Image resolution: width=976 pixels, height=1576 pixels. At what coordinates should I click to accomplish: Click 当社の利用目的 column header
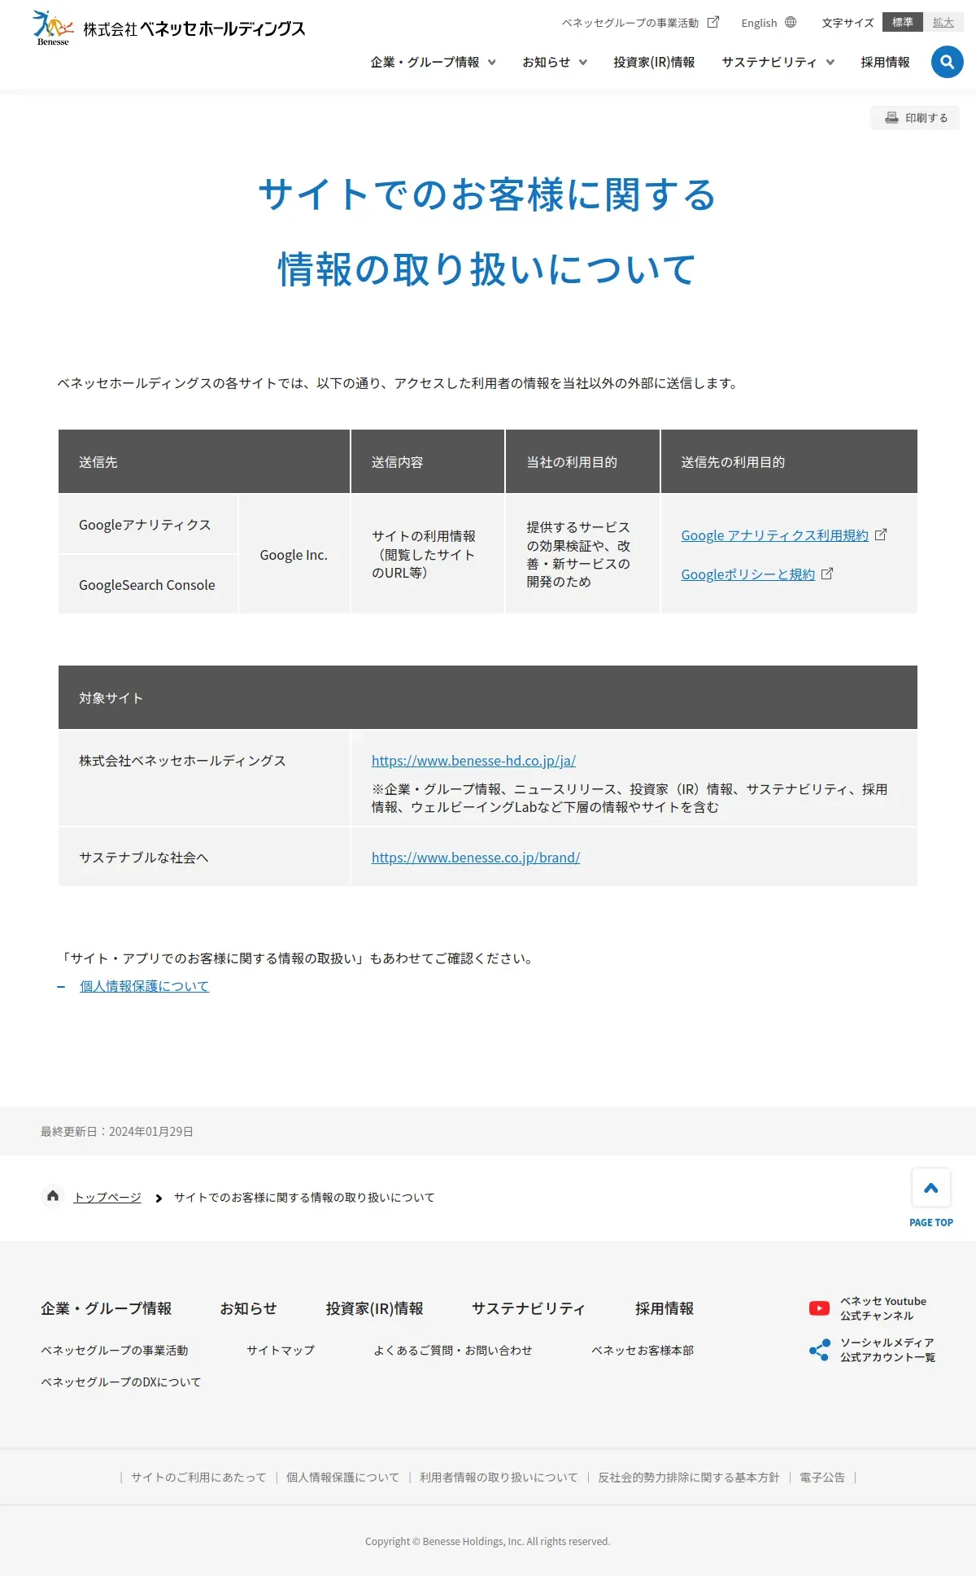[x=582, y=461]
